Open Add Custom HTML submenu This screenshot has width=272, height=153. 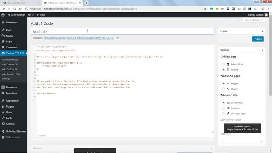point(11,74)
